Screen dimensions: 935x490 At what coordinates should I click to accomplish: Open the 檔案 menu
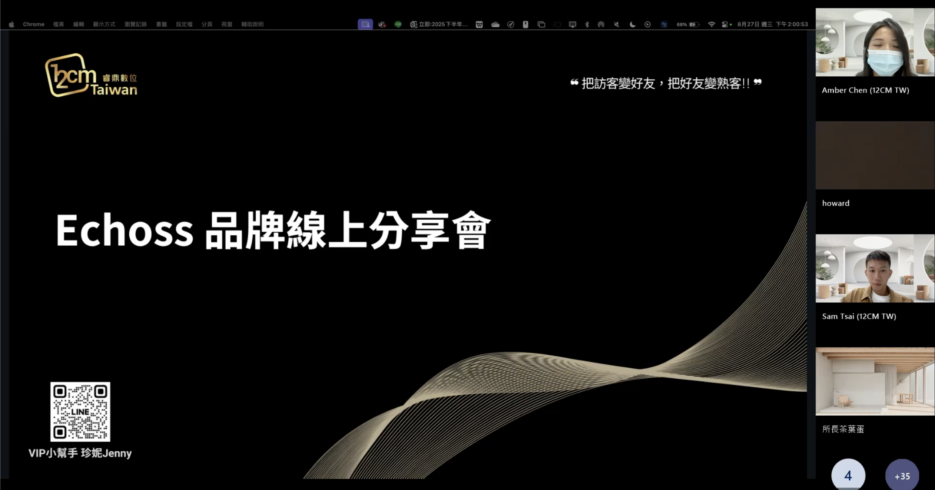click(58, 24)
